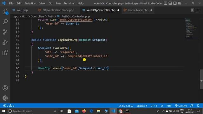203x114 pixels.
Task: Open the Selection menu
Action: pyautogui.click(x=30, y=3)
